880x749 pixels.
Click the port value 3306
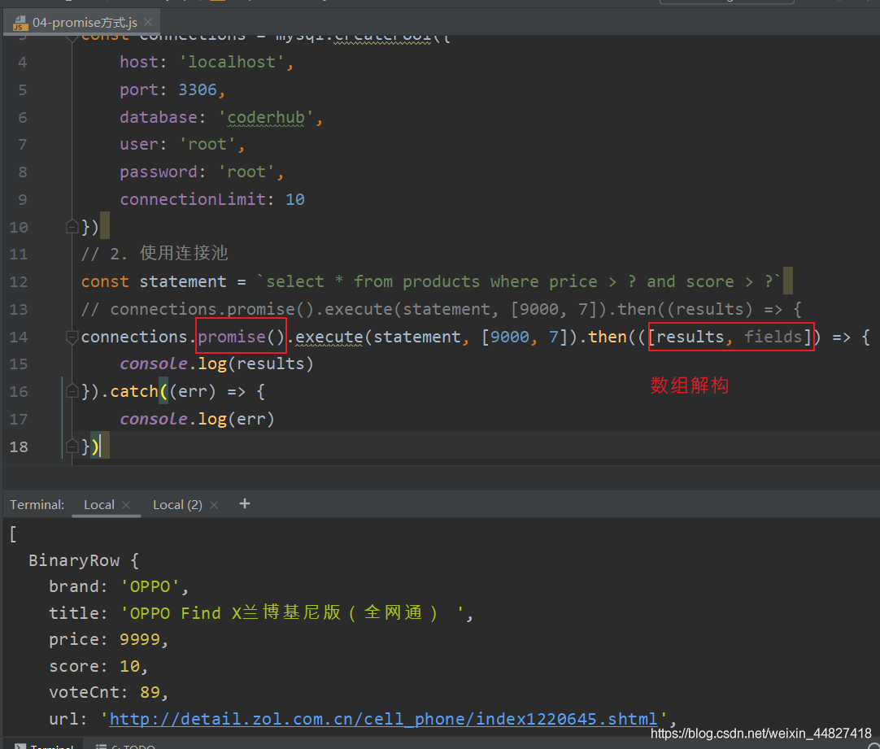click(198, 89)
